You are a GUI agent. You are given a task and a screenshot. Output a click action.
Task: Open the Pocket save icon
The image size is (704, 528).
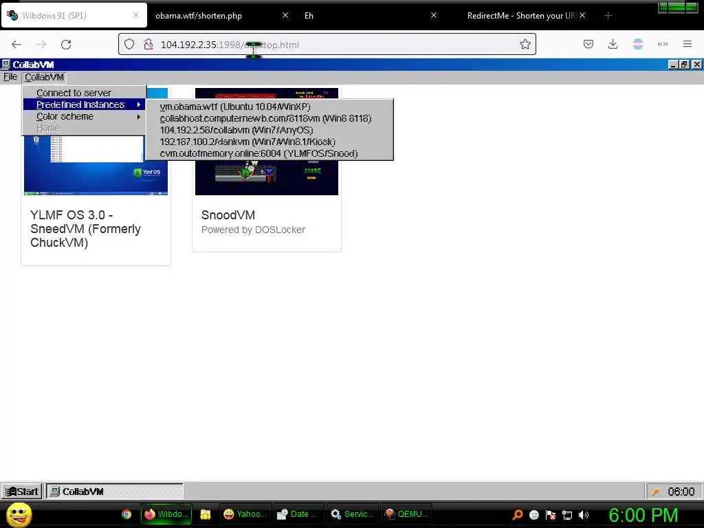point(588,44)
